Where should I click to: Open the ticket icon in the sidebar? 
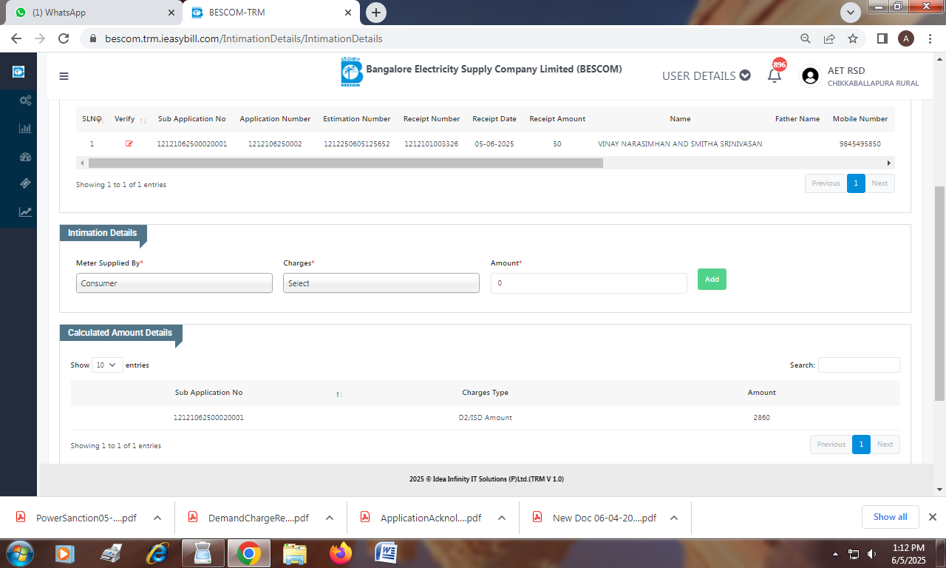(x=25, y=183)
